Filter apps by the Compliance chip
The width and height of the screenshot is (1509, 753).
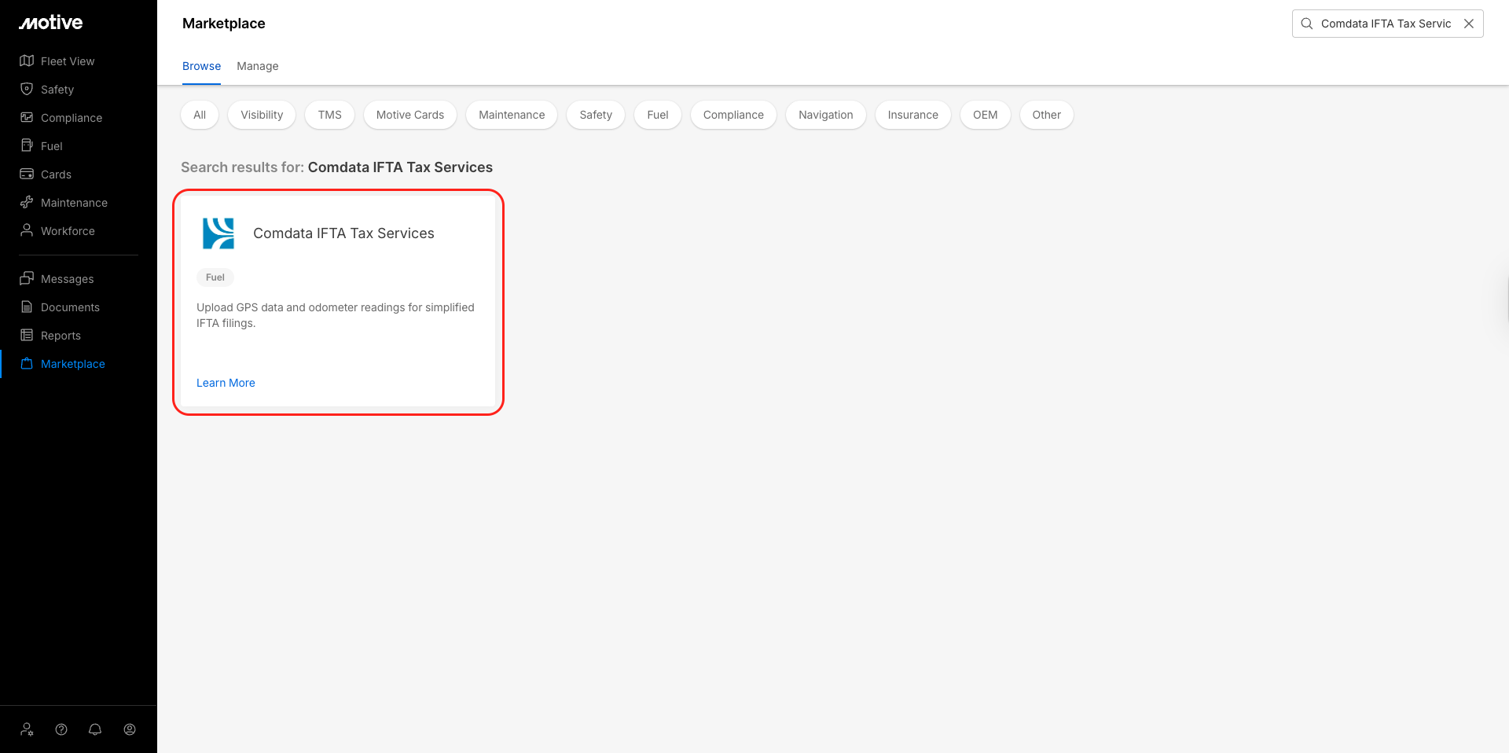pyautogui.click(x=733, y=115)
